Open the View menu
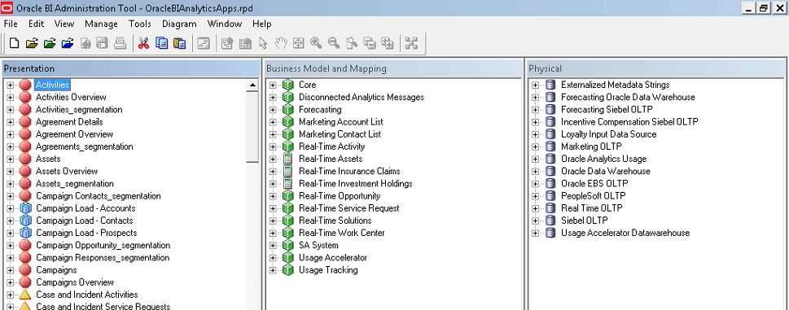Viewport: 789px width, 310px height. coord(64,24)
